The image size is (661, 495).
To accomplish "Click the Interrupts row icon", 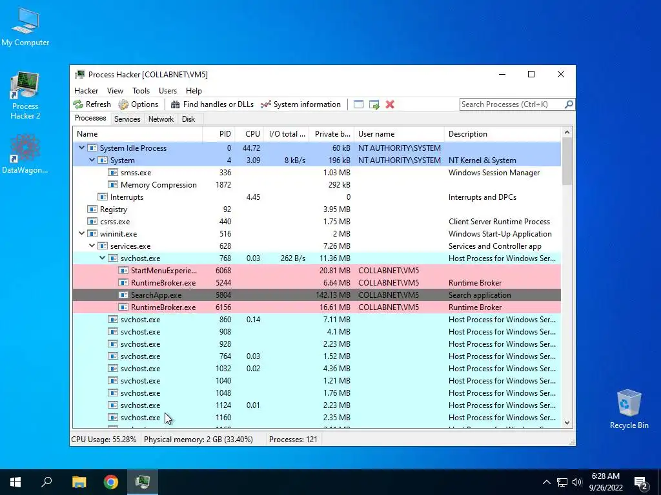I will [103, 197].
